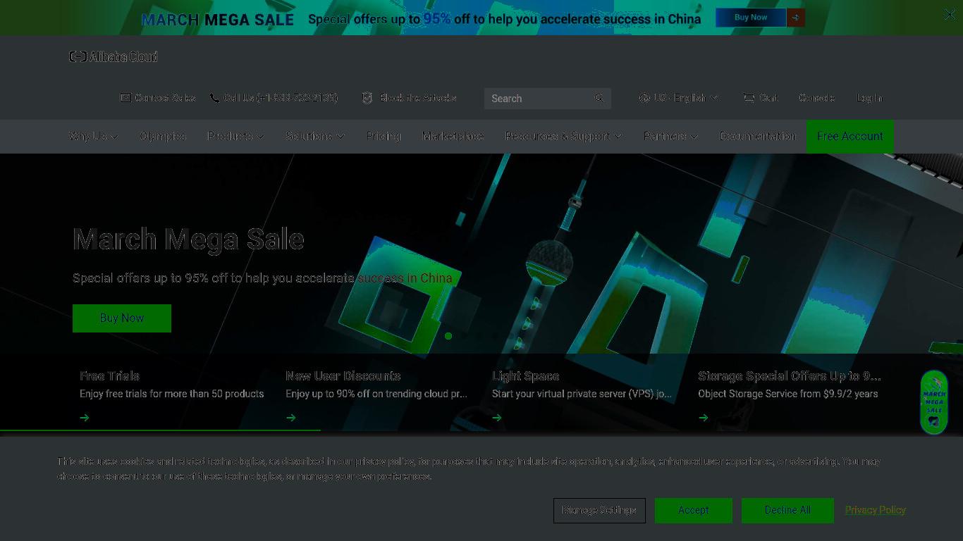Image resolution: width=963 pixels, height=541 pixels.
Task: Expand the Partners menu
Action: coord(670,136)
